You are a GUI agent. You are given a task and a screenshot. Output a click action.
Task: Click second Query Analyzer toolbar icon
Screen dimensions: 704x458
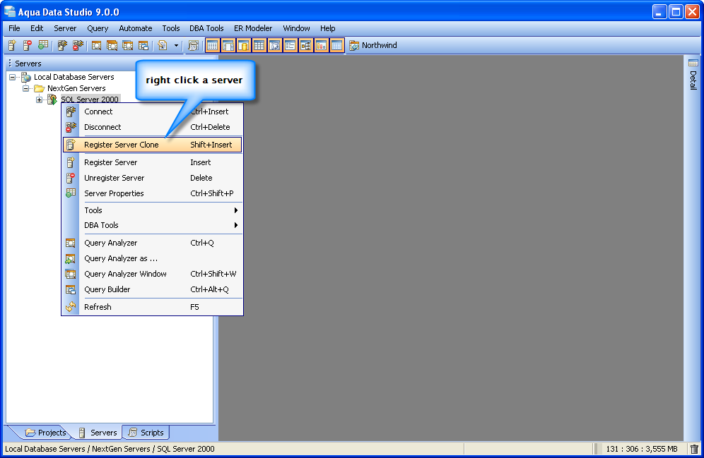(x=112, y=45)
